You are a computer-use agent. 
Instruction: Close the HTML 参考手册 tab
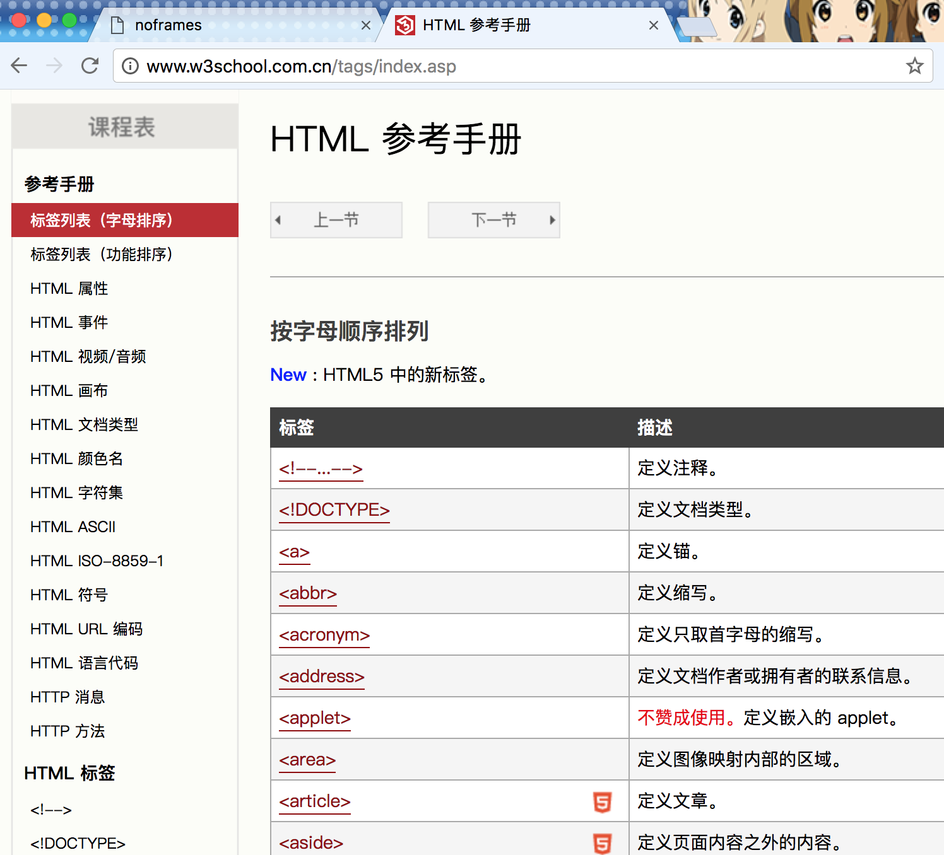654,25
